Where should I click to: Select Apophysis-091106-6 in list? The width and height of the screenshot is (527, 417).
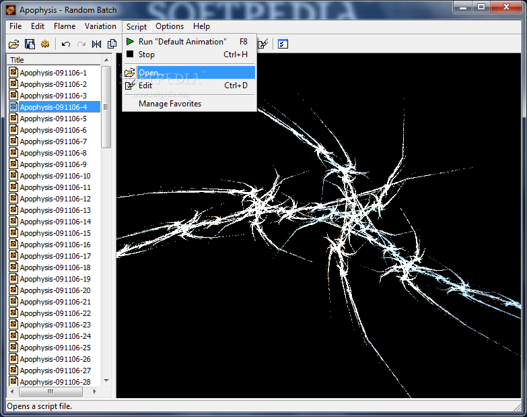(x=53, y=130)
